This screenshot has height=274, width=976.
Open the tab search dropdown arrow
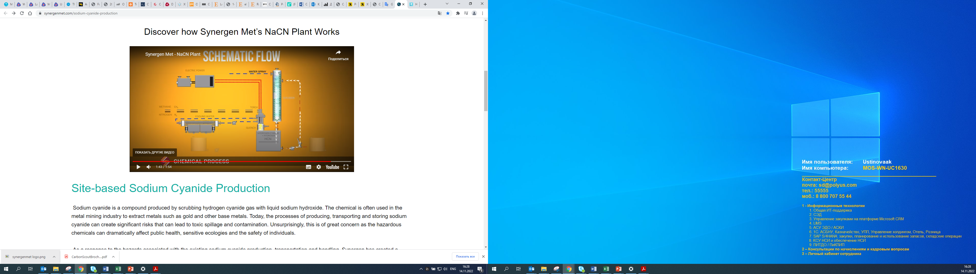[447, 4]
